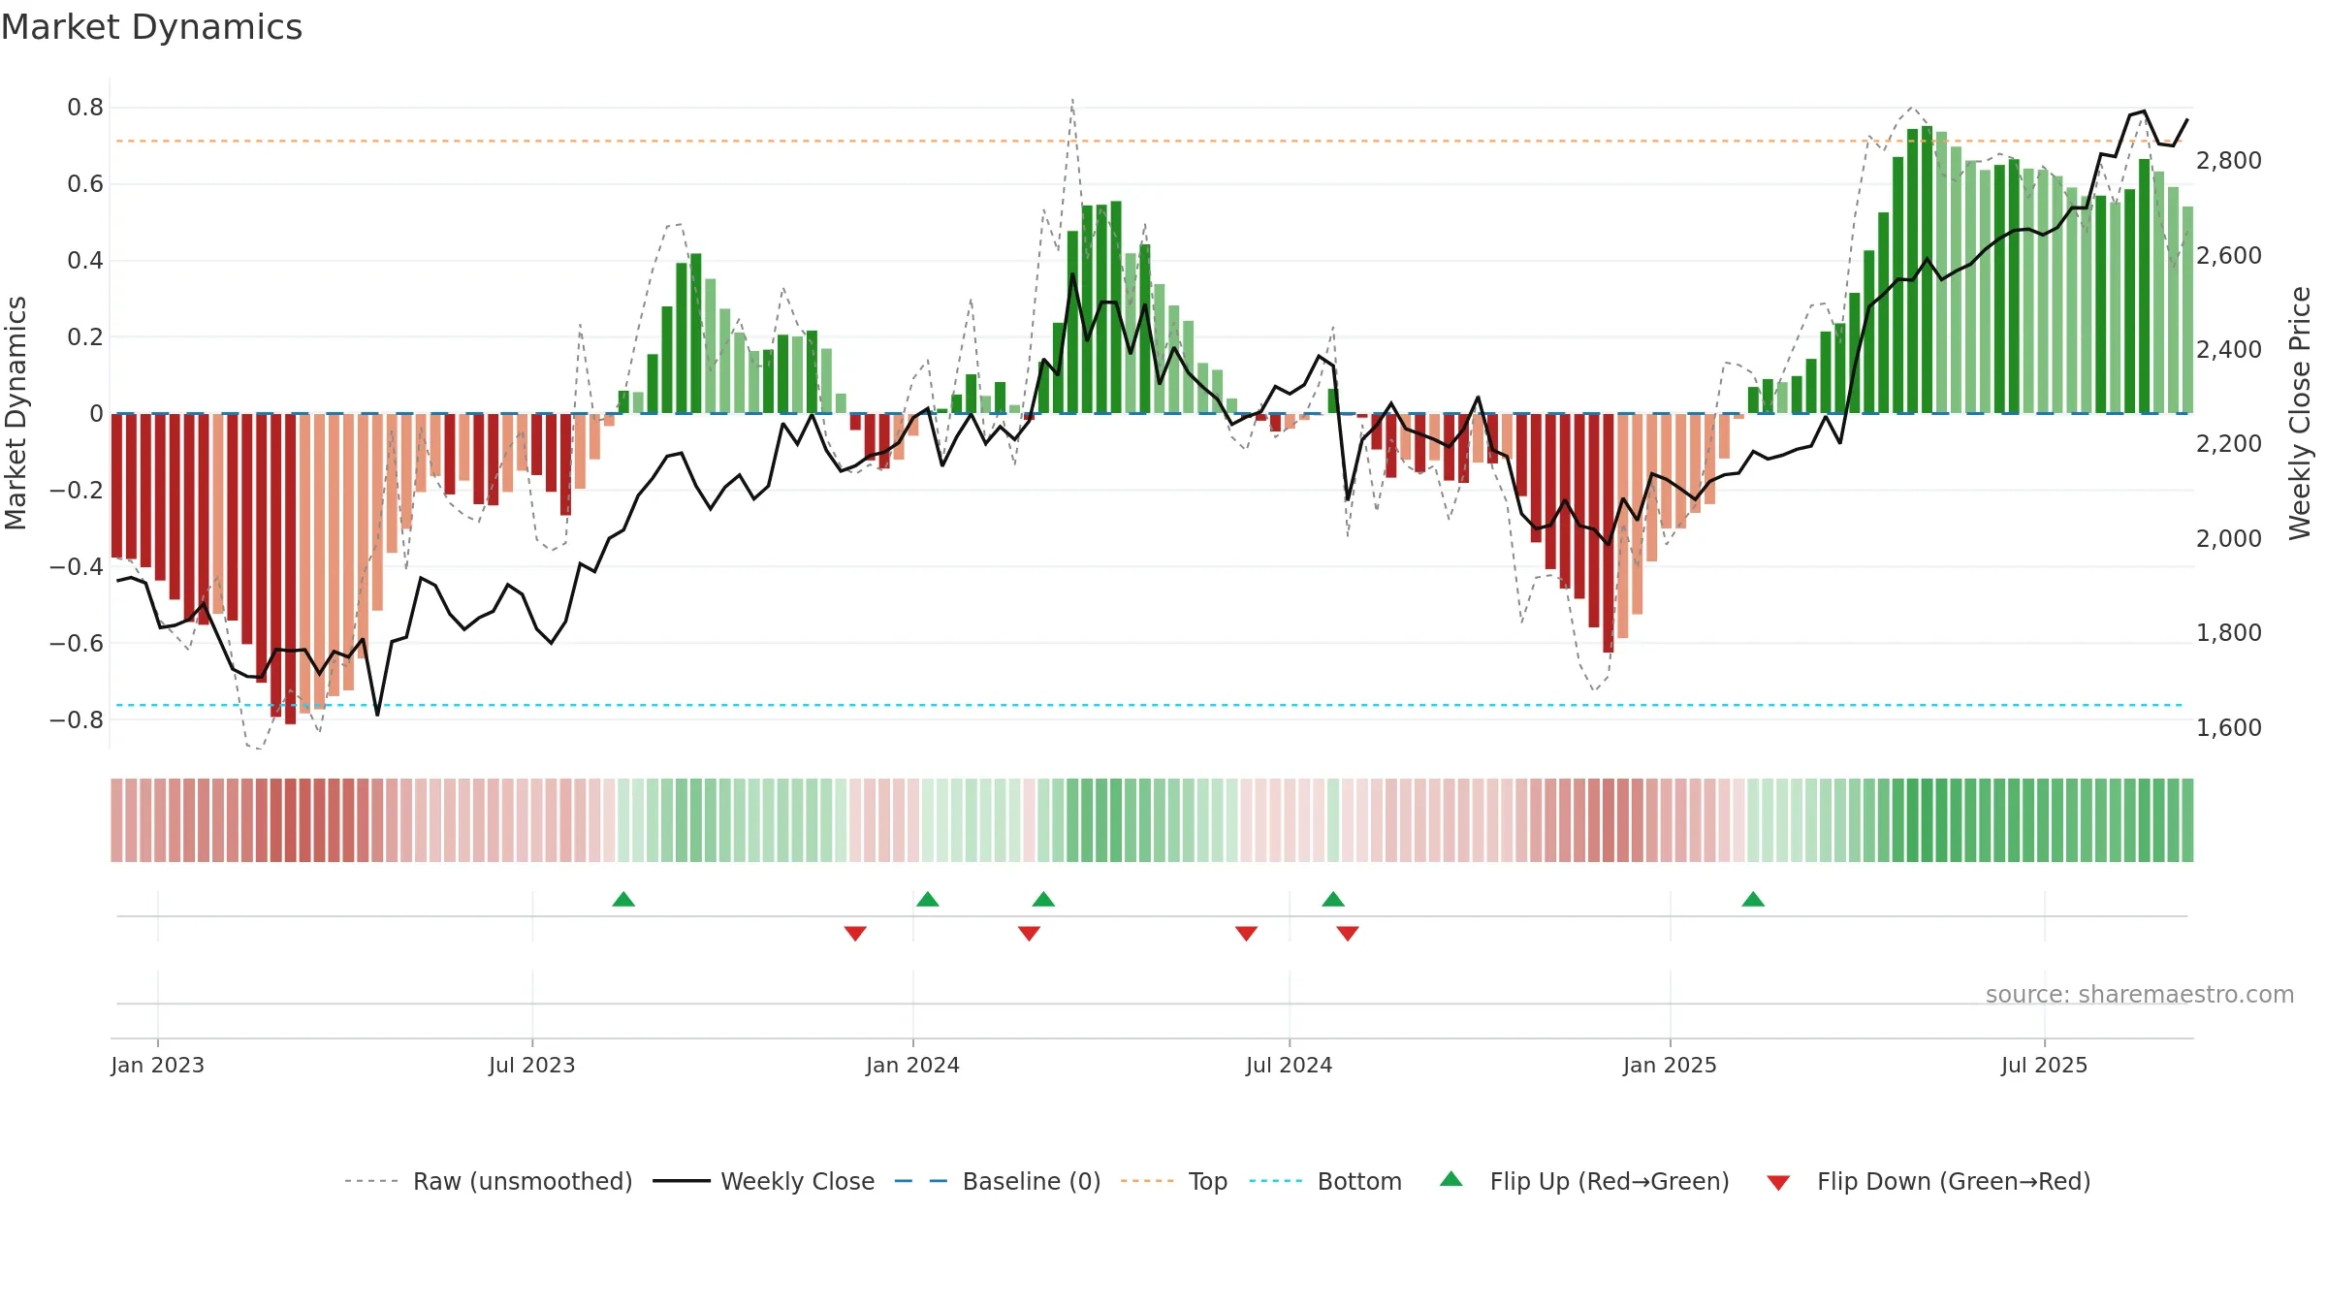The width and height of the screenshot is (2327, 1309).
Task: Click red flip-down marker near Jun 2024
Action: click(x=1247, y=933)
